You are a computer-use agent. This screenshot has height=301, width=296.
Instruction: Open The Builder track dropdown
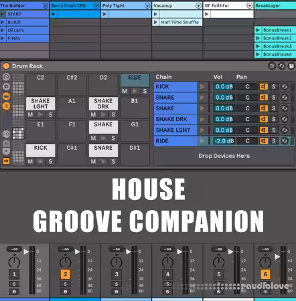pyautogui.click(x=46, y=5)
